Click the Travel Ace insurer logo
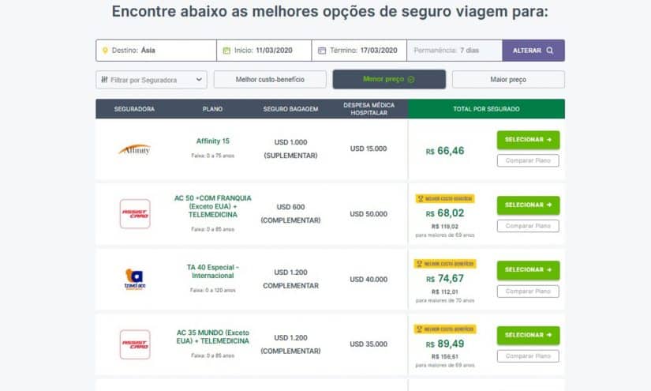Image resolution: width=651 pixels, height=391 pixels. coord(135,279)
